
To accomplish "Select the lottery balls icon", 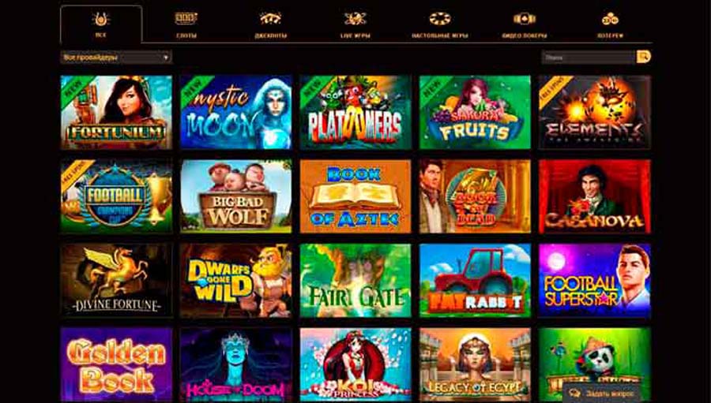I will 610,19.
